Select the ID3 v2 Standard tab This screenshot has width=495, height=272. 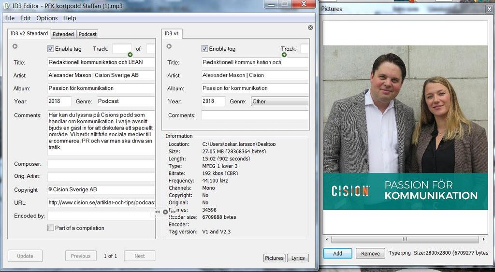[29, 33]
